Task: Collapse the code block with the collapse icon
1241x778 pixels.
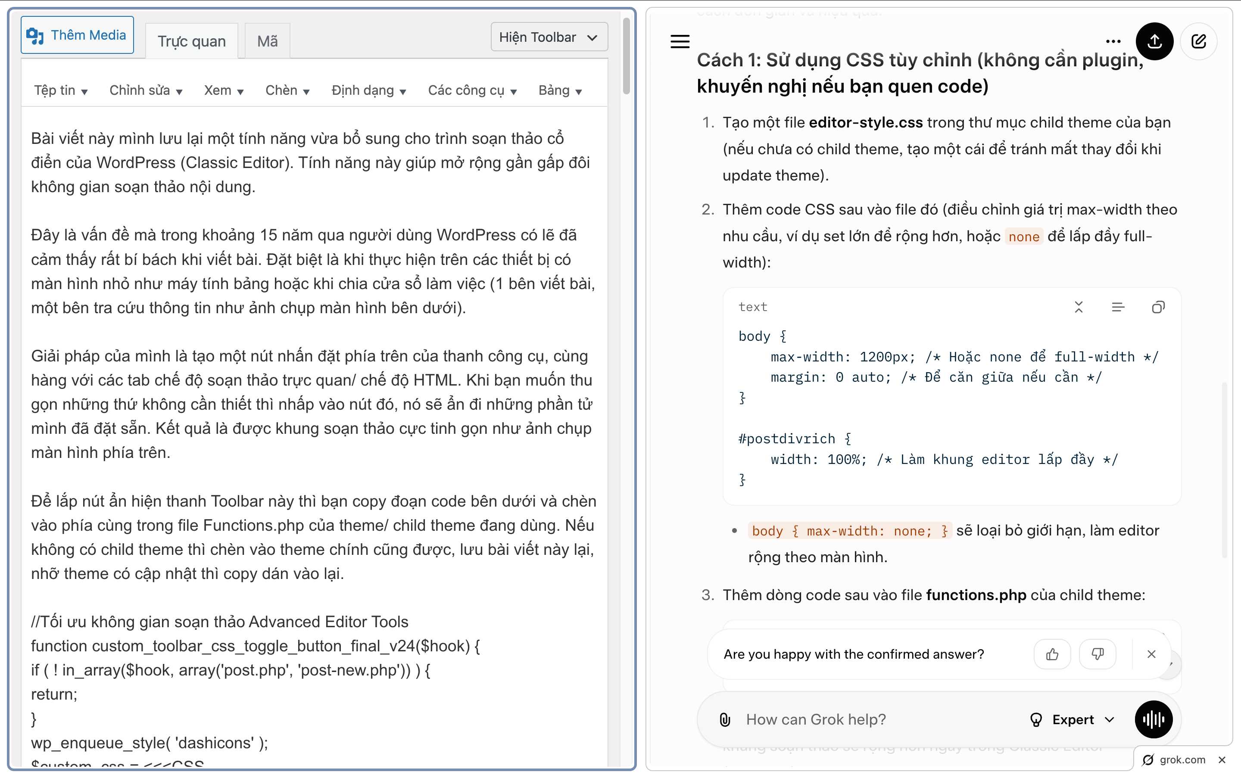Action: coord(1079,307)
